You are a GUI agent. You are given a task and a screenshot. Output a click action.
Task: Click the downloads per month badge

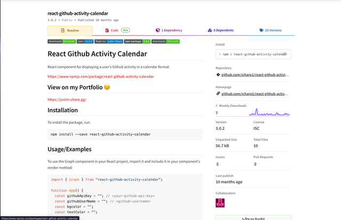(61, 41)
